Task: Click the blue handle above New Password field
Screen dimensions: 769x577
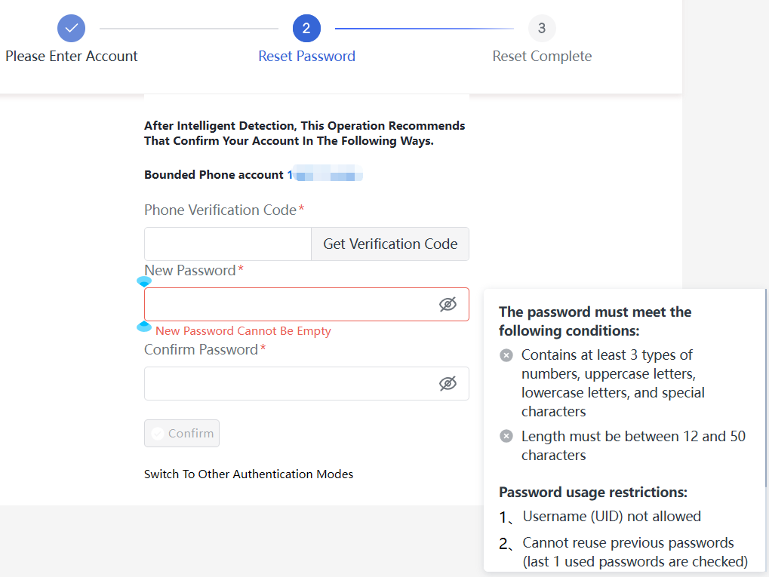Action: coord(143,281)
